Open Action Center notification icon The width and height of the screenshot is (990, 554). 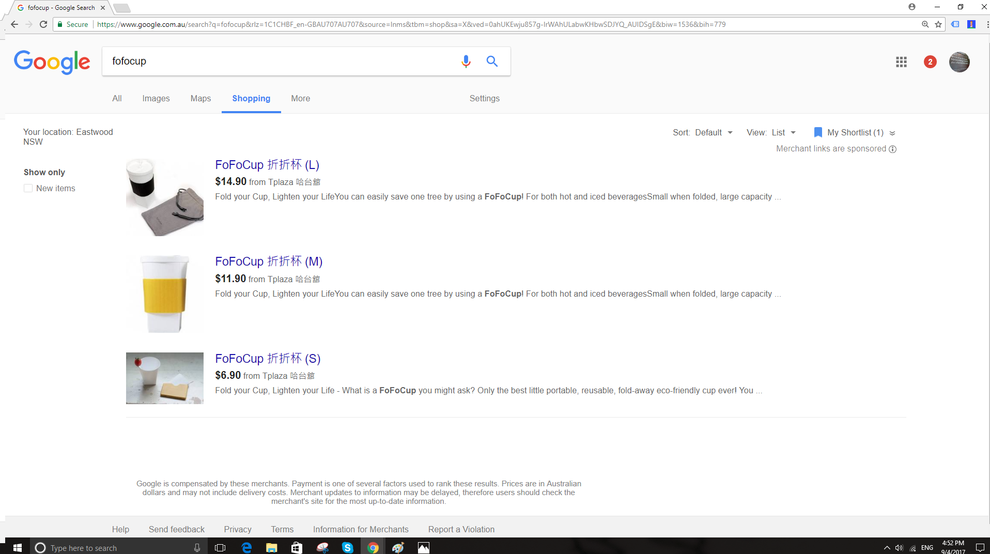[980, 548]
